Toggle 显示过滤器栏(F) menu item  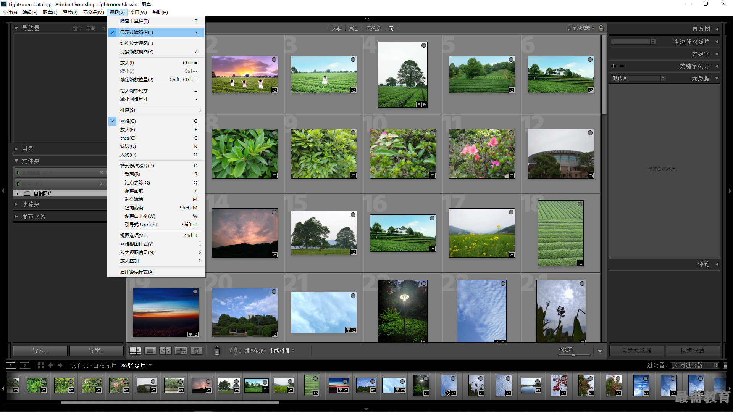(156, 32)
